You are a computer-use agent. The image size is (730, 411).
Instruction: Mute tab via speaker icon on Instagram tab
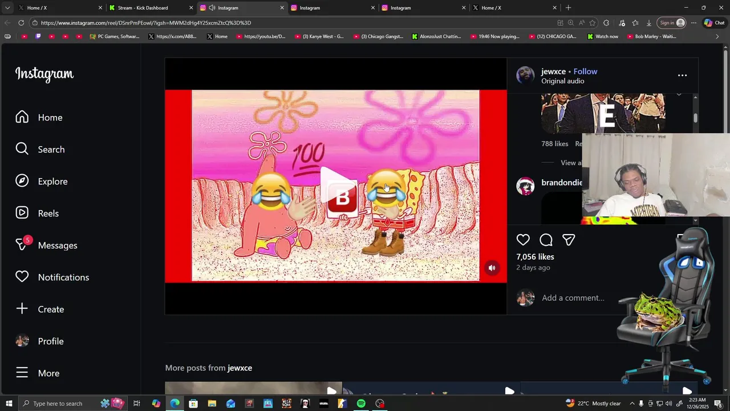(212, 8)
